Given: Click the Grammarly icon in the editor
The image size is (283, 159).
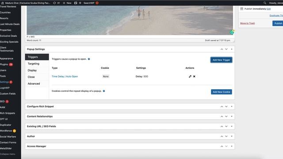Looking at the screenshot, I should (232, 32).
